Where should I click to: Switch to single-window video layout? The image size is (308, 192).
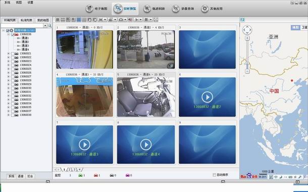[x=58, y=20]
